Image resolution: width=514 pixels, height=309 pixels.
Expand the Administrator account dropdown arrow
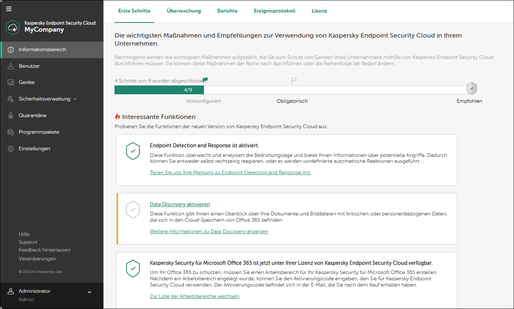89,292
